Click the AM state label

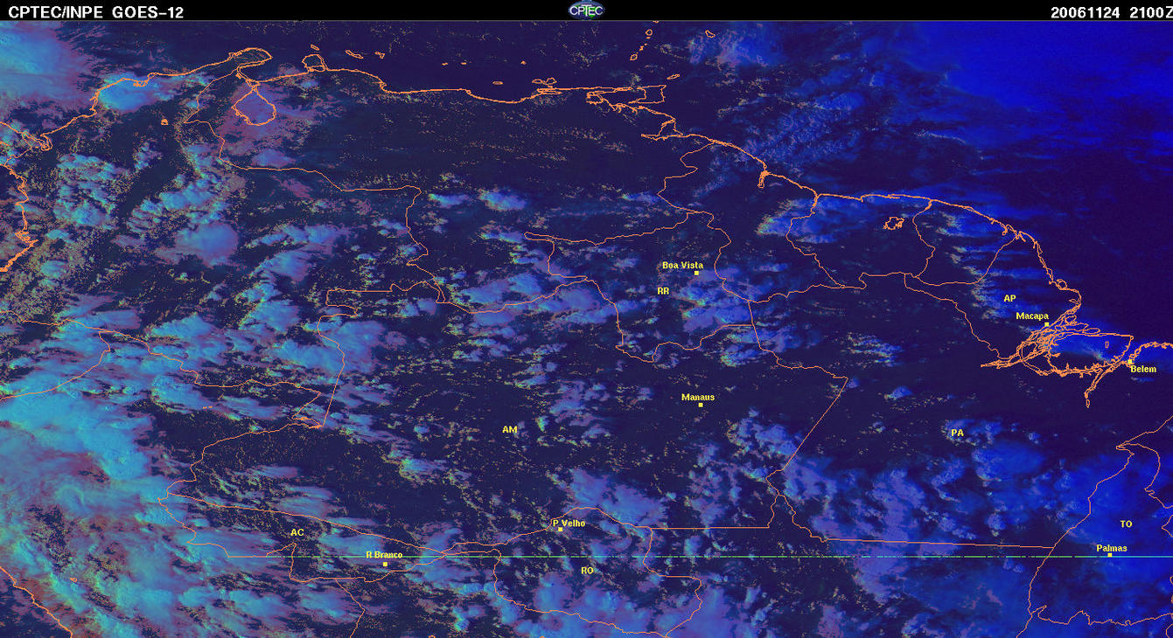click(510, 429)
